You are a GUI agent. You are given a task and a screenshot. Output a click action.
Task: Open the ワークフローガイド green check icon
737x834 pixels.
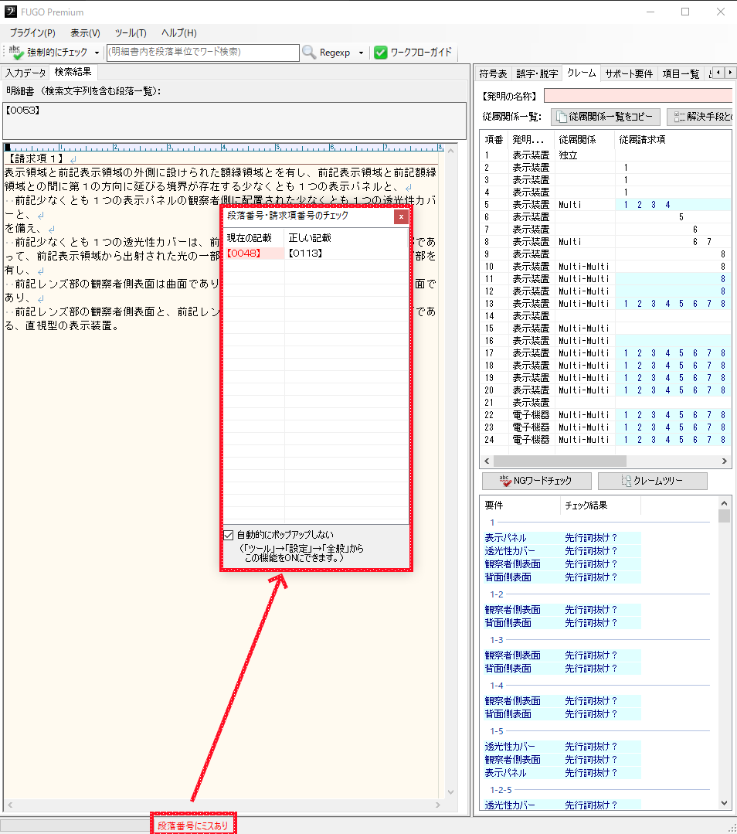coord(381,53)
